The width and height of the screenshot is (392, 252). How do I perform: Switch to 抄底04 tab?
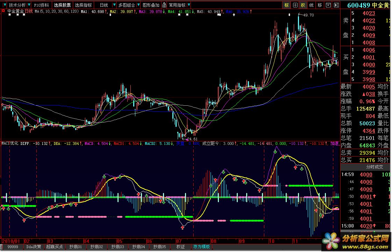(x=138, y=247)
